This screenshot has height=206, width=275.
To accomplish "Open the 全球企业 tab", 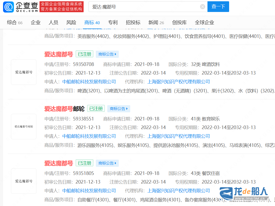I will 204,22.
